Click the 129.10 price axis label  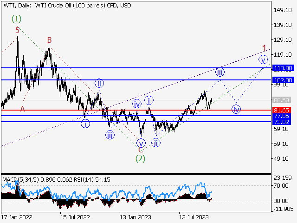(x=283, y=40)
